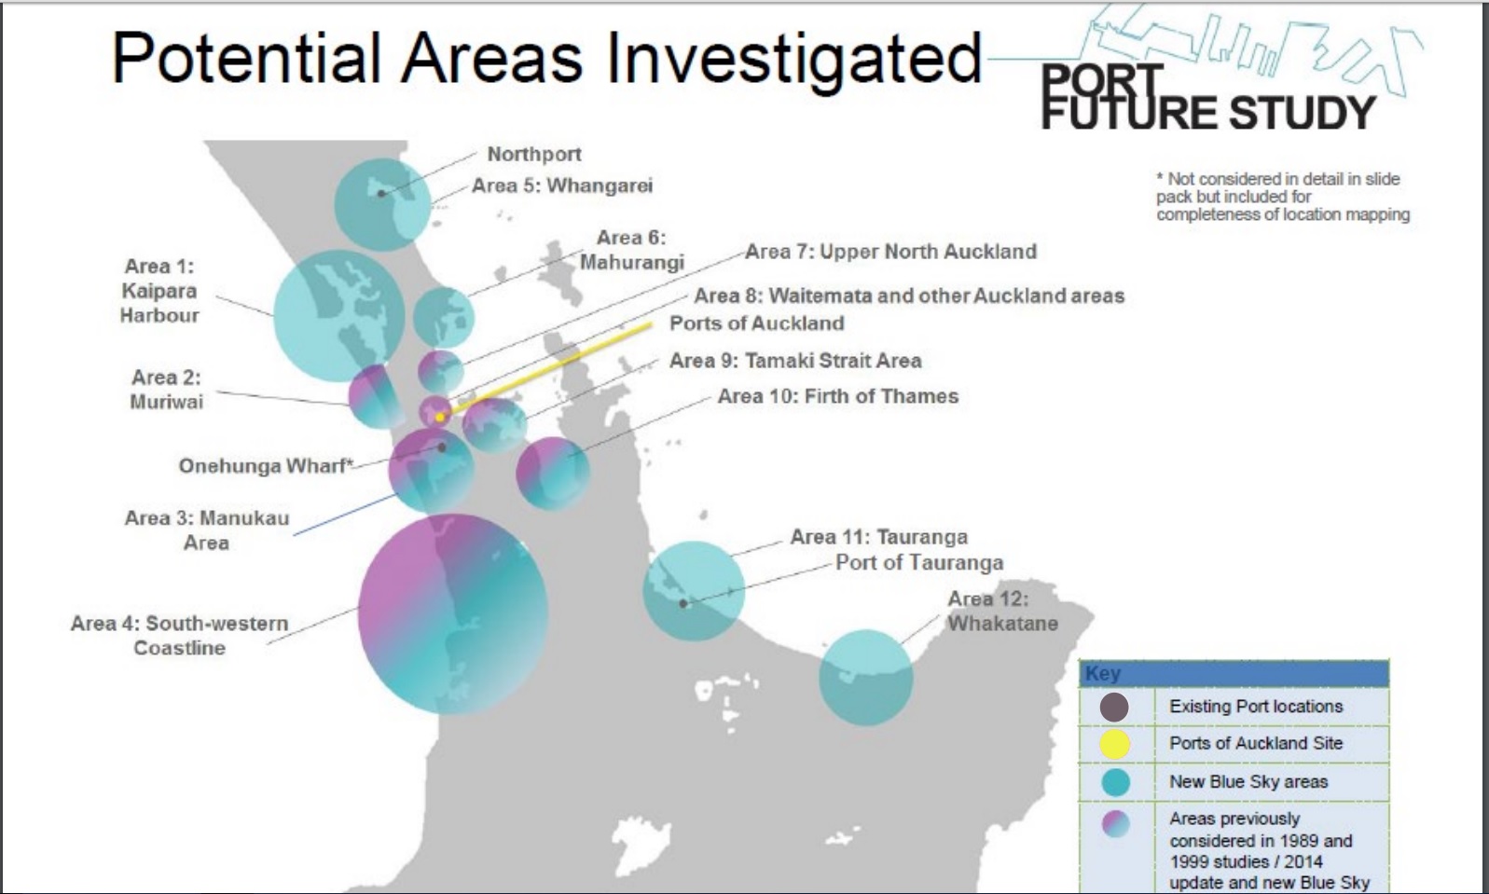Image resolution: width=1489 pixels, height=894 pixels.
Task: Click the Key legend header bar
Action: pos(1234,673)
